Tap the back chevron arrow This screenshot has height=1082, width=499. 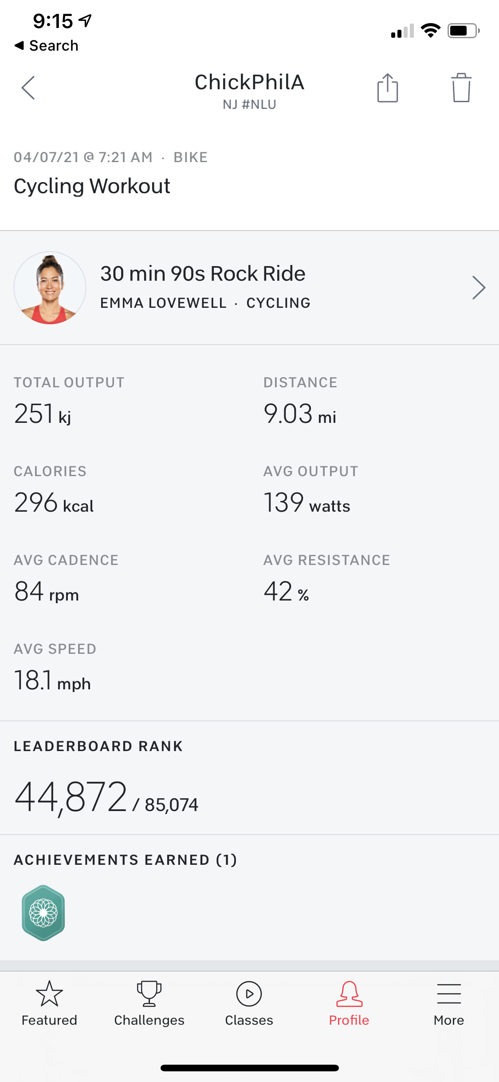[x=28, y=88]
